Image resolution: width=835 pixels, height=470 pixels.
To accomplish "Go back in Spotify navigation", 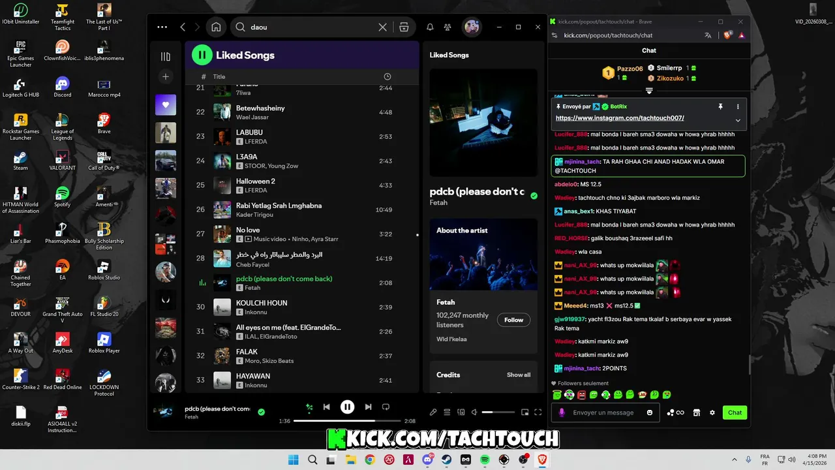I will point(183,27).
